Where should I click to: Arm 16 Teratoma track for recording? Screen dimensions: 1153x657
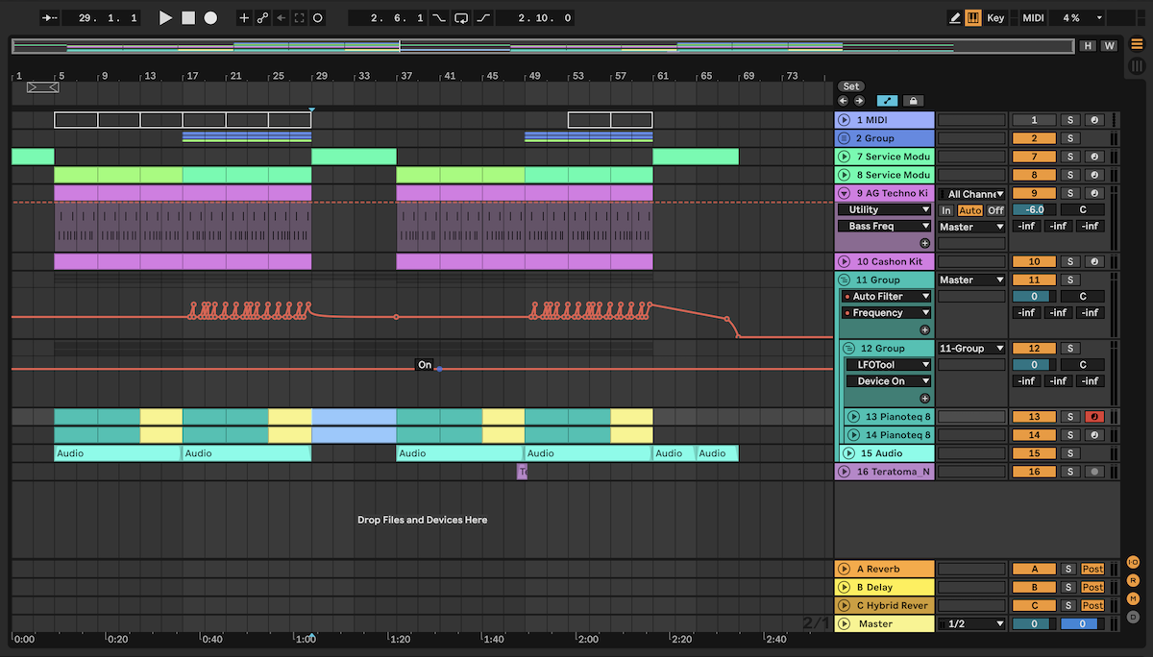(1094, 472)
